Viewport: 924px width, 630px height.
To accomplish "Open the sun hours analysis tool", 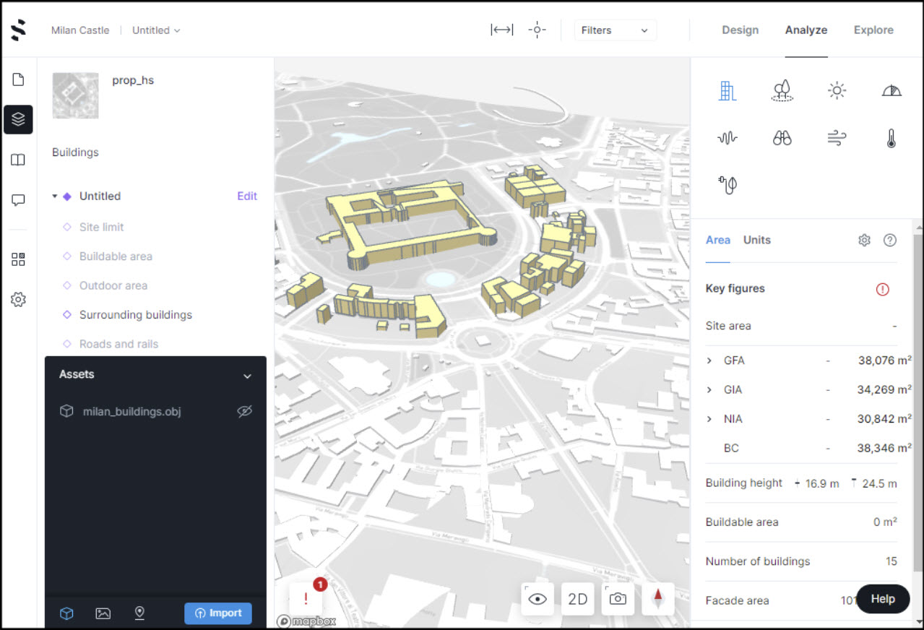I will (x=836, y=90).
